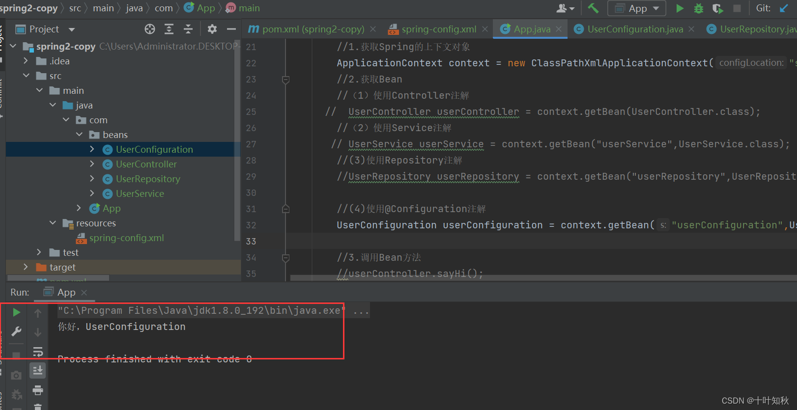Close the pom.xml tab
Image resolution: width=797 pixels, height=410 pixels.
click(x=373, y=29)
